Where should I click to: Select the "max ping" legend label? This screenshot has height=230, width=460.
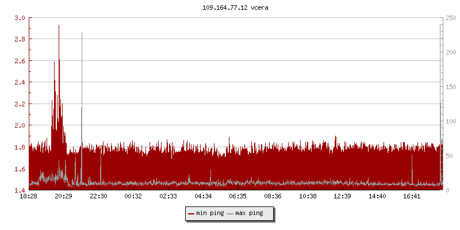click(x=249, y=214)
